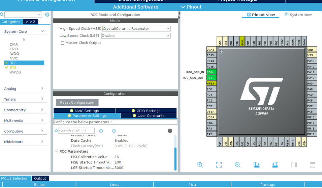This screenshot has height=188, width=322.
Task: Select WWDG in System Core list
Action: click(x=15, y=72)
